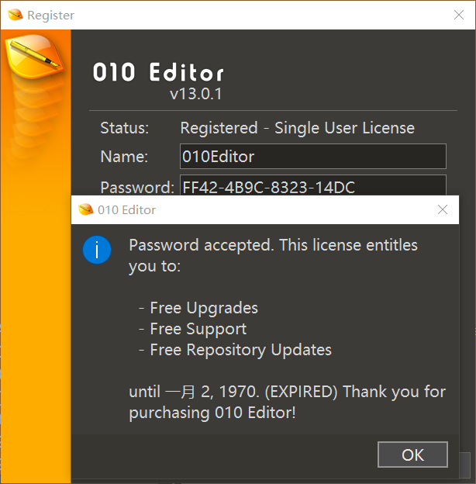Click the 010 Editor icon in Register title bar
The height and width of the screenshot is (484, 476).
click(x=13, y=15)
